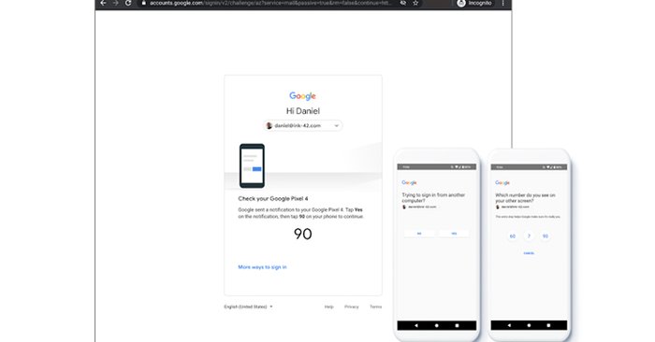Open the Terms link below the card
Viewport: 655px width, 342px height.
(376, 306)
